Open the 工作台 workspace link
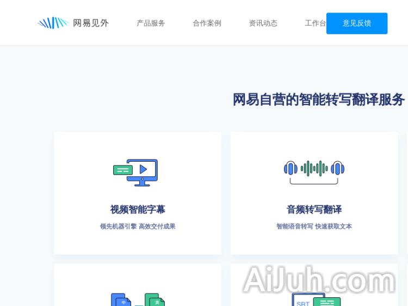Image resolution: width=408 pixels, height=306 pixels. click(315, 23)
